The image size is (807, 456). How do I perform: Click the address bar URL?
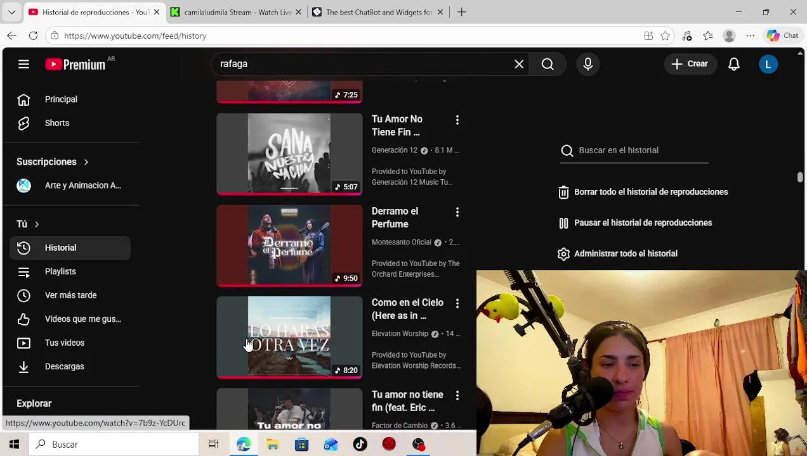point(135,36)
